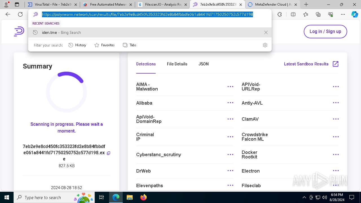Open the tab actions menu icon
This screenshot has width=361, height=203.
(17, 5)
